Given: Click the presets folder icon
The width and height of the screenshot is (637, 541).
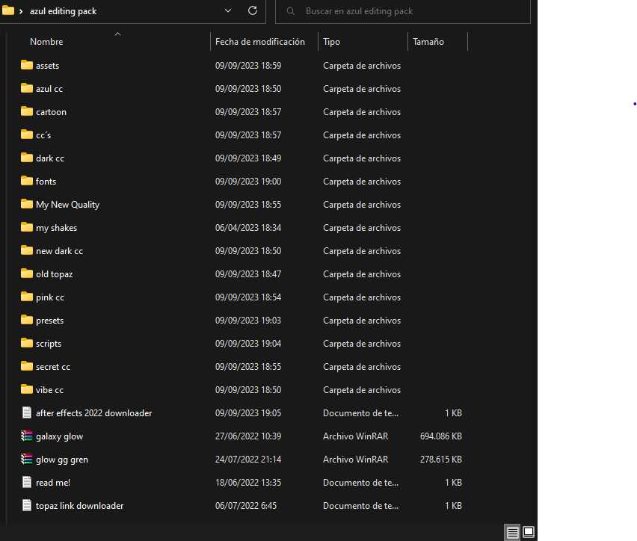Looking at the screenshot, I should click(27, 320).
